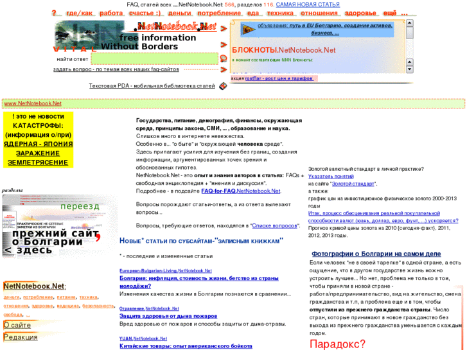Open sidebar 'питание' tag link
The height and width of the screenshot is (350, 467).
[x=66, y=297]
